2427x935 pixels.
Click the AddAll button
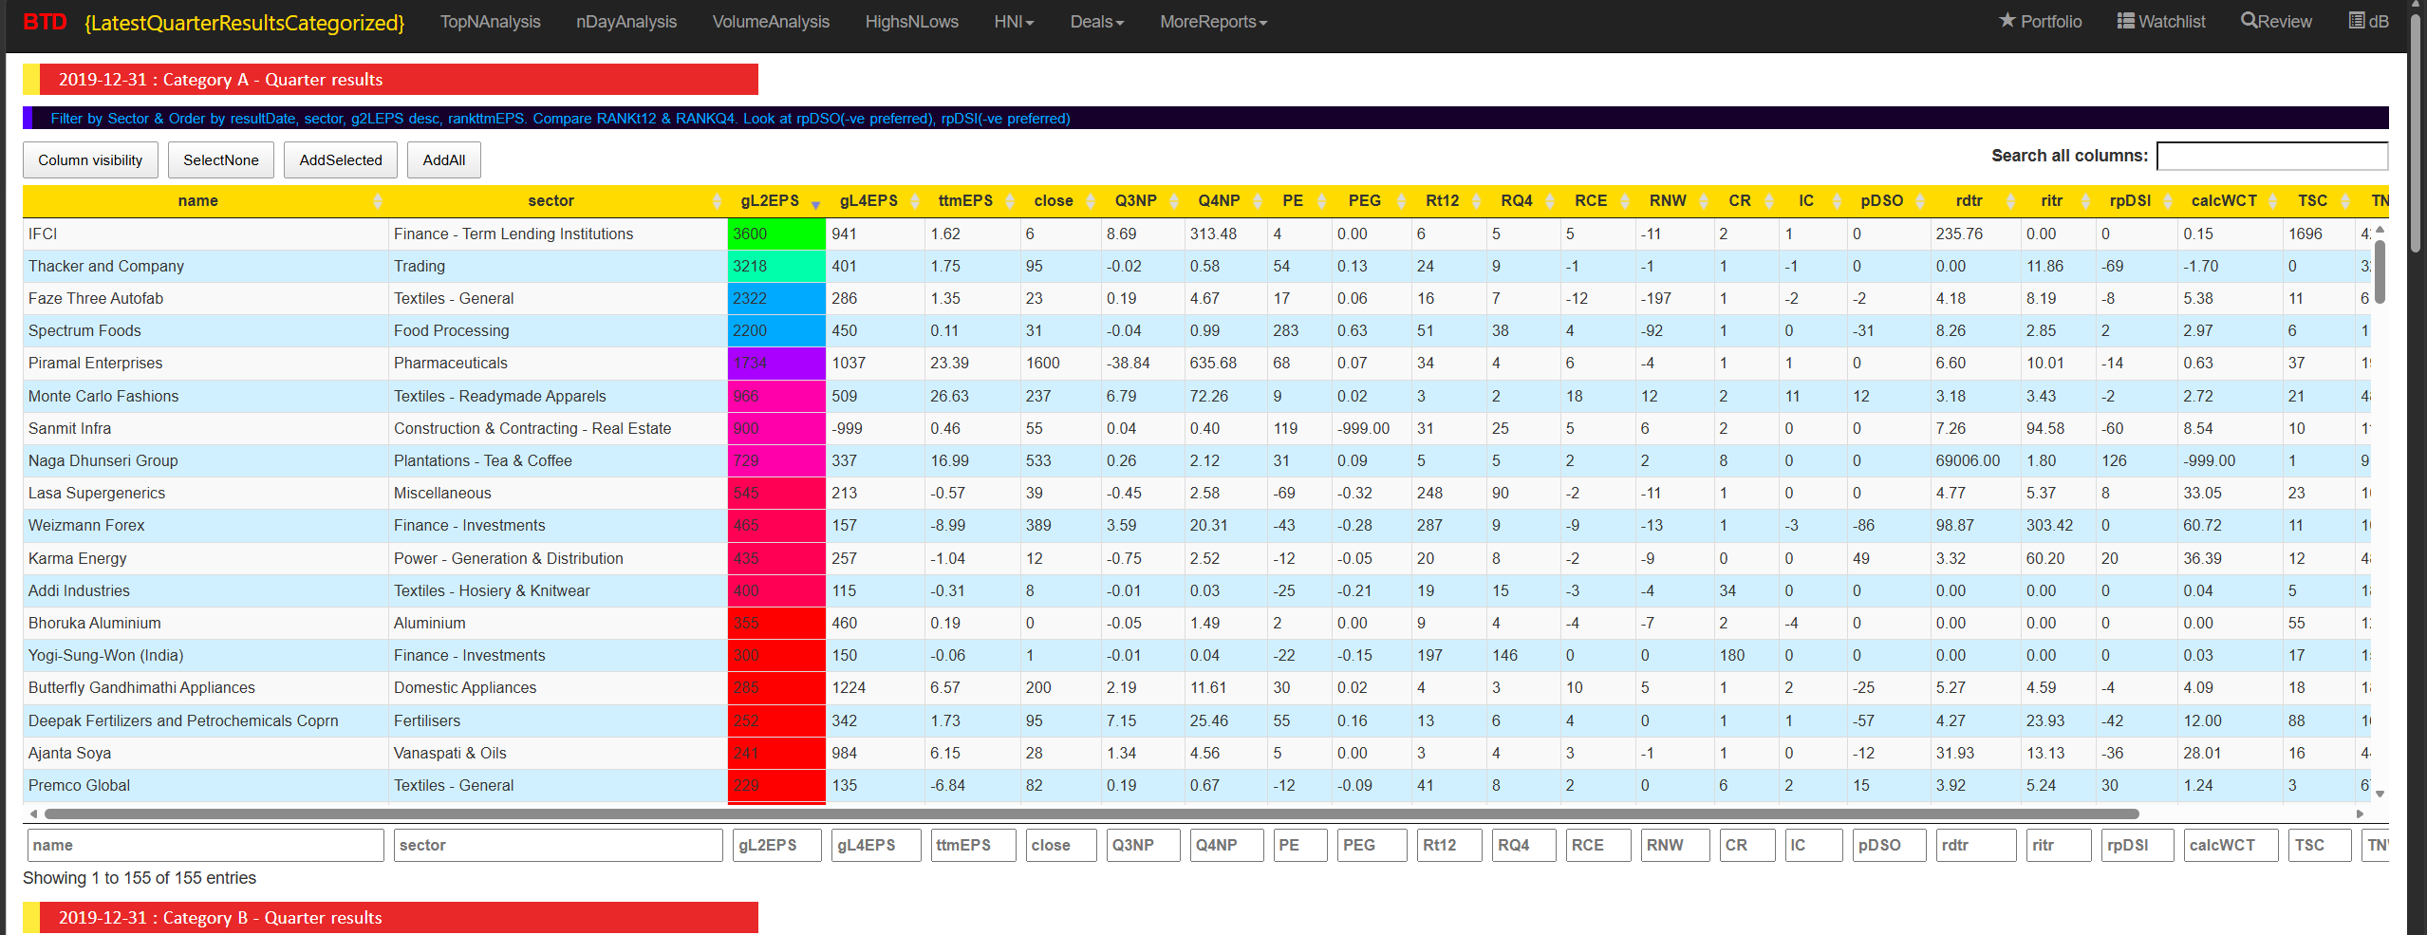[444, 159]
